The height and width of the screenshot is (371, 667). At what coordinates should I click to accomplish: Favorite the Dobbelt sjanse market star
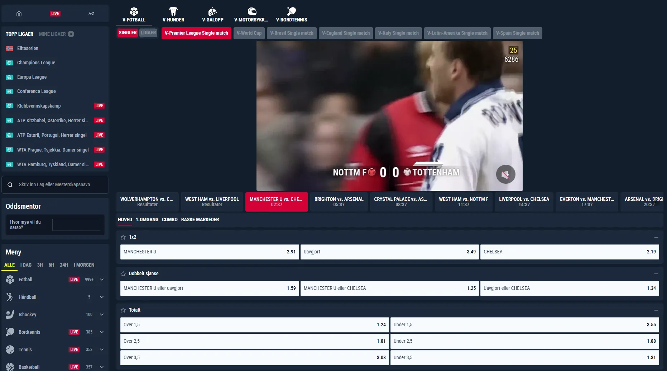(x=123, y=274)
